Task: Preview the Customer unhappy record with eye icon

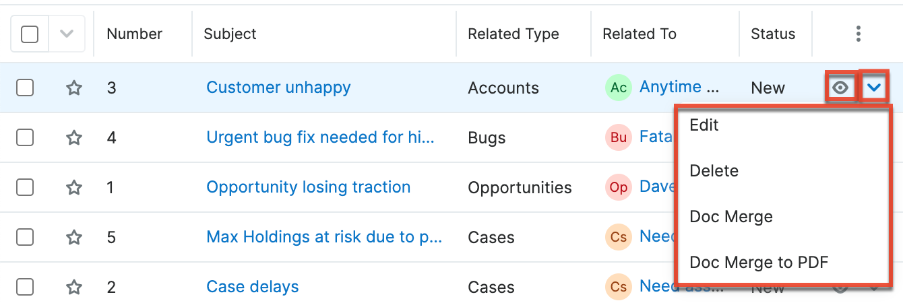Action: [840, 88]
